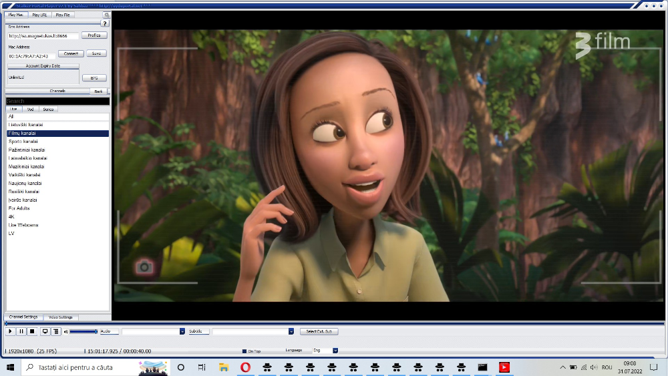Select For Adults category

click(x=57, y=208)
